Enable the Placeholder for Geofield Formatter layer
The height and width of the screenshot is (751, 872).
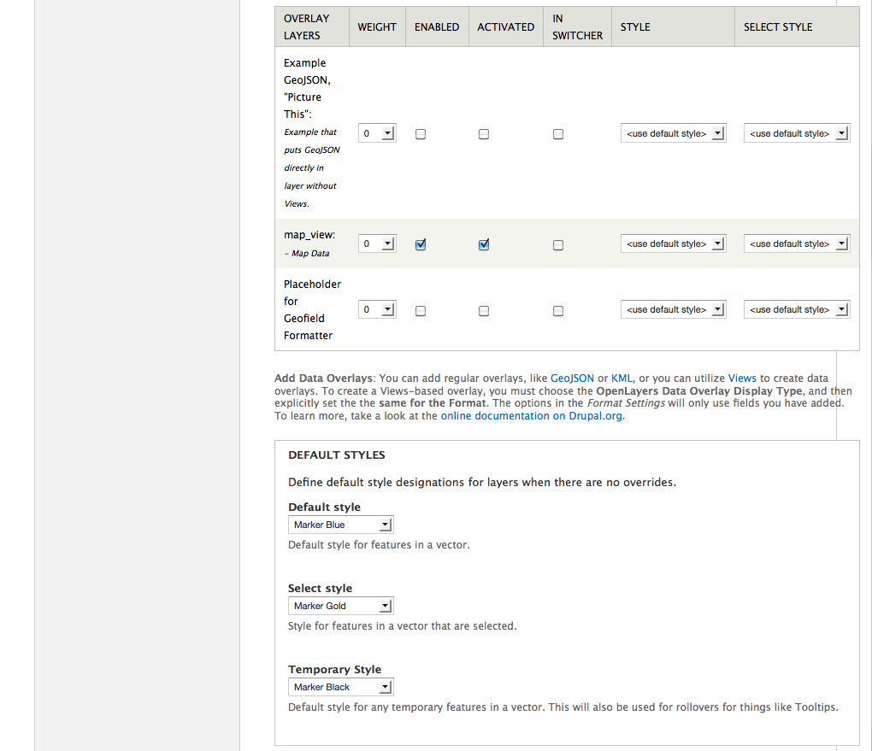click(x=421, y=311)
